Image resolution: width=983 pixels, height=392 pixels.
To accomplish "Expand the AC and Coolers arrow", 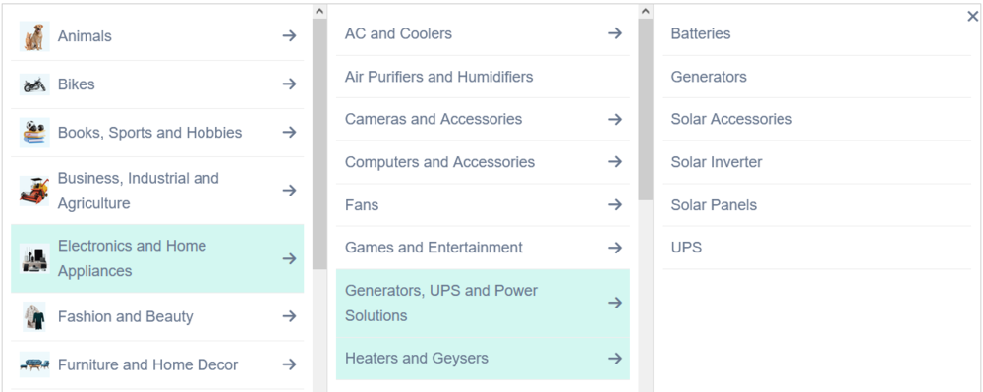I will coord(615,33).
